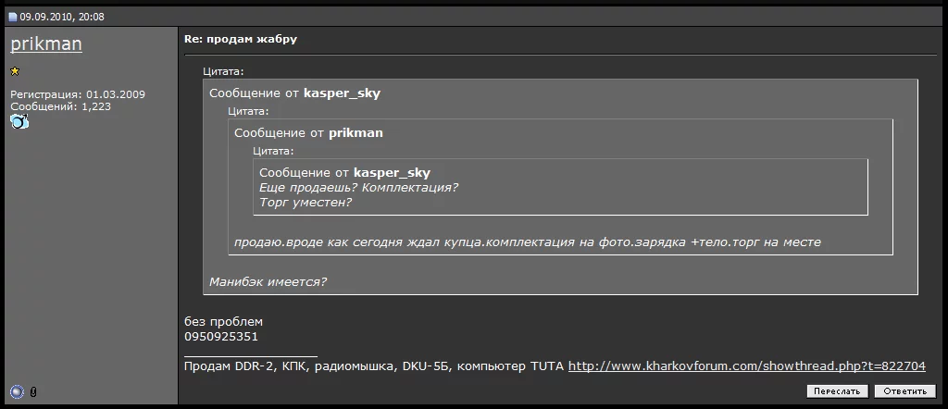
Task: Click the Сообщений: 1,223 counter
Action: point(60,106)
